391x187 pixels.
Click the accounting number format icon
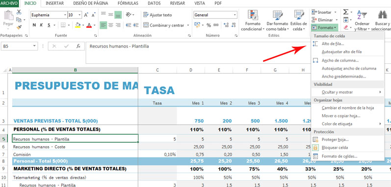click(197, 25)
